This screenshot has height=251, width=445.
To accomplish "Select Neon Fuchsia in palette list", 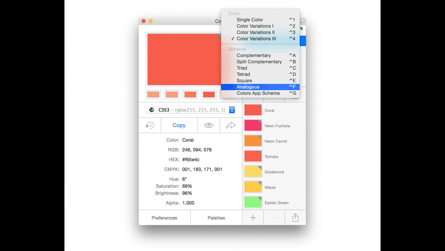I will click(x=274, y=126).
